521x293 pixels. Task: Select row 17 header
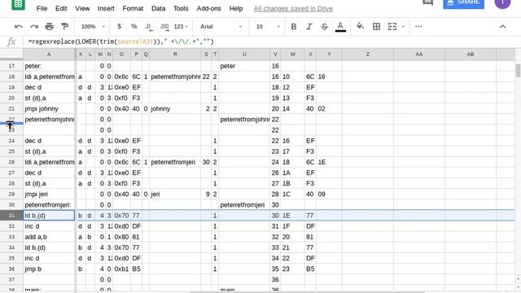point(11,66)
